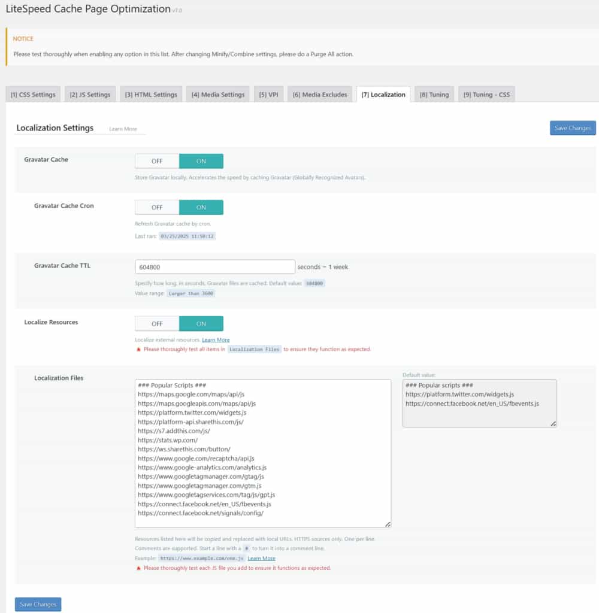Open the Media Settings tab
The width and height of the screenshot is (599, 613).
pos(218,94)
